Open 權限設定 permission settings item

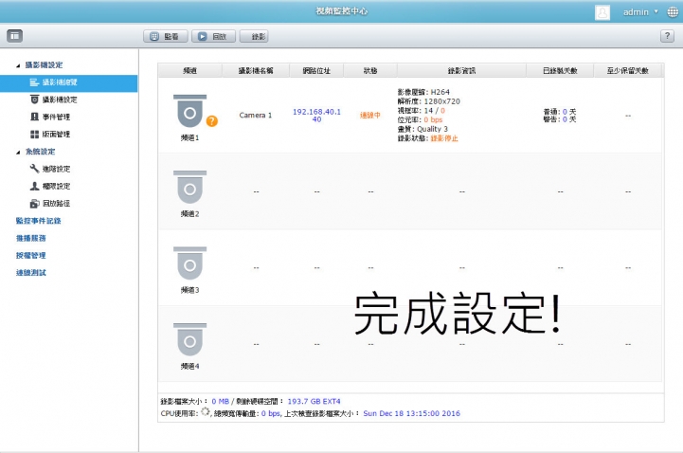point(57,186)
